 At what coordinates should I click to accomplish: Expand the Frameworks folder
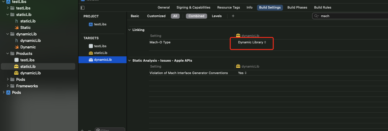pyautogui.click(x=8, y=86)
